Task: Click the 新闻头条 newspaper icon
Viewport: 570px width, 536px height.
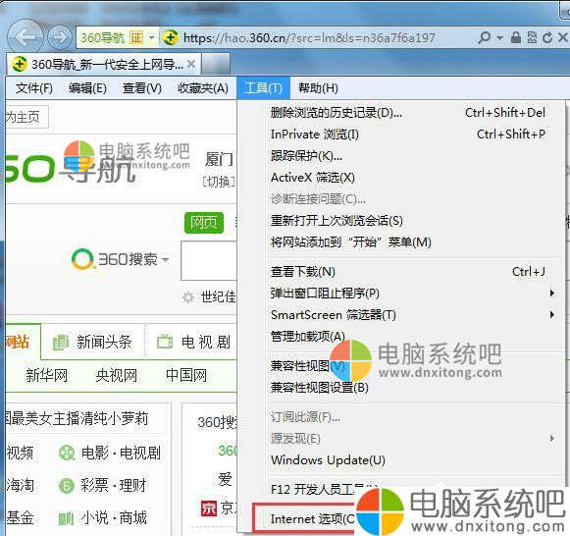Action: 61,343
